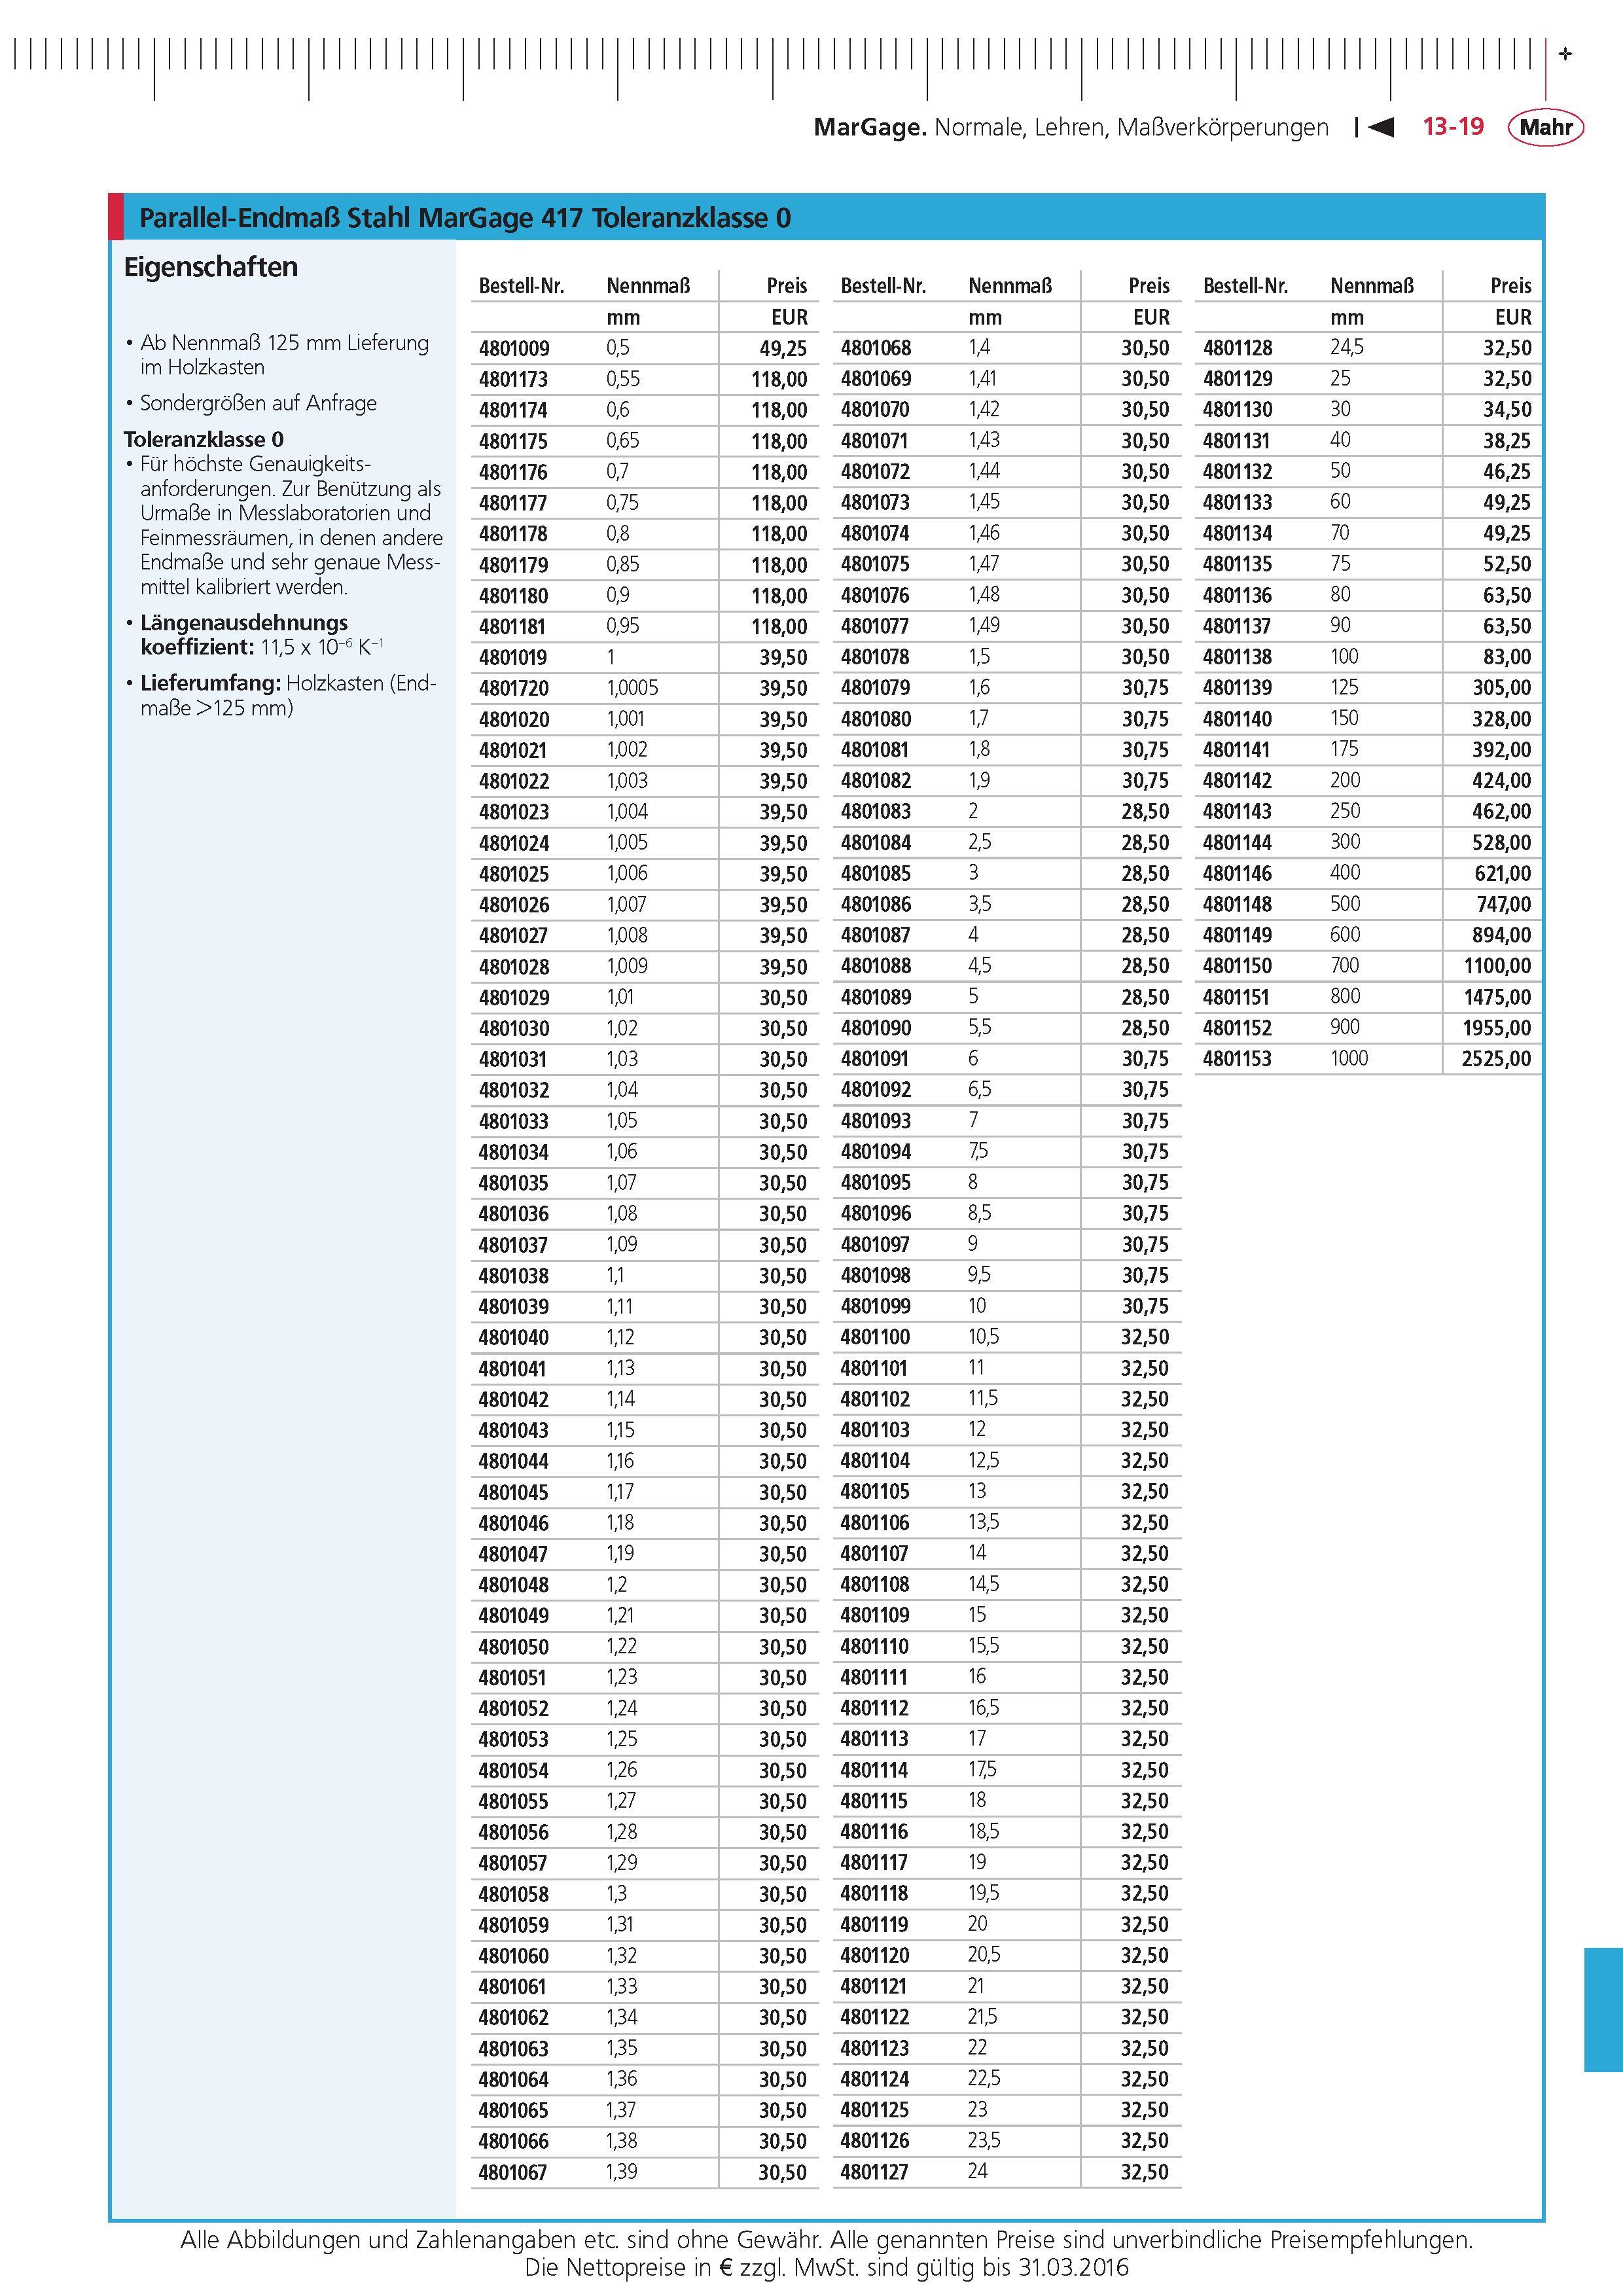Viewport: 1623px width, 2296px height.
Task: Click the Längenausdehnungskoeffizient bullet text
Action: point(262,635)
